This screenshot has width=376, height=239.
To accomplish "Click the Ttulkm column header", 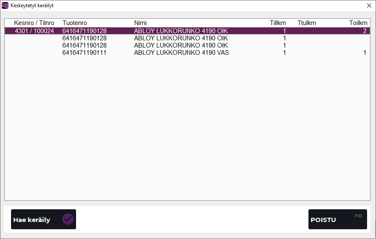I will [306, 23].
